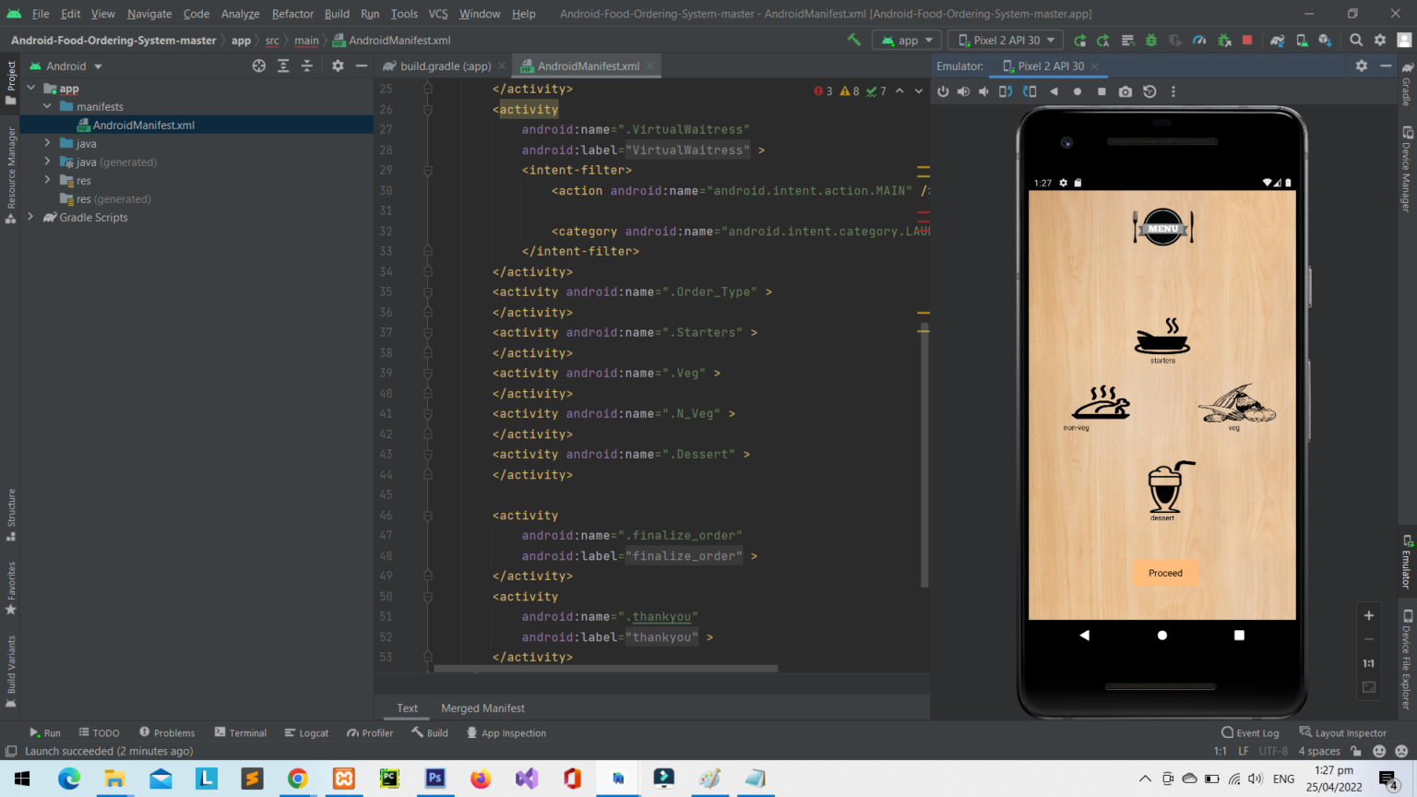Mute the emulator volume
Image resolution: width=1417 pixels, height=797 pixels.
pyautogui.click(x=983, y=91)
